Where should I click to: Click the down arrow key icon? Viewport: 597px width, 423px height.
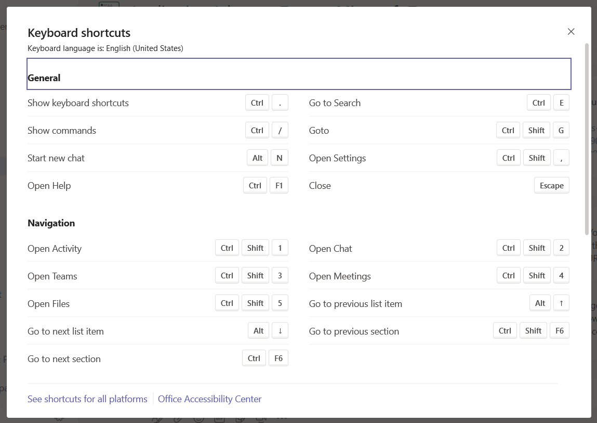[280, 331]
